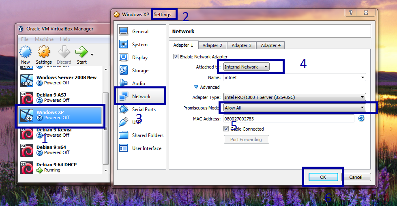Open the Attached to Internal Network dropdown
Screen dimensions: 397x206
247,67
